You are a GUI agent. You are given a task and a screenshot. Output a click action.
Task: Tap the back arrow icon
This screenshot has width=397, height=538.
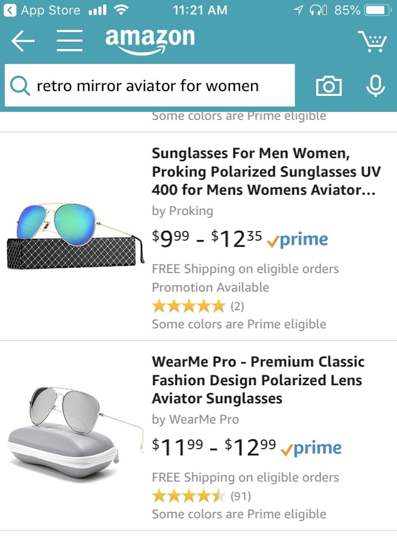(x=23, y=41)
